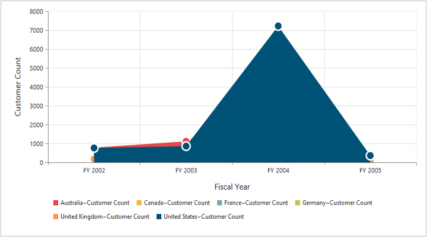Click the olive Germany legend swatch
The width and height of the screenshot is (427, 237).
click(298, 203)
